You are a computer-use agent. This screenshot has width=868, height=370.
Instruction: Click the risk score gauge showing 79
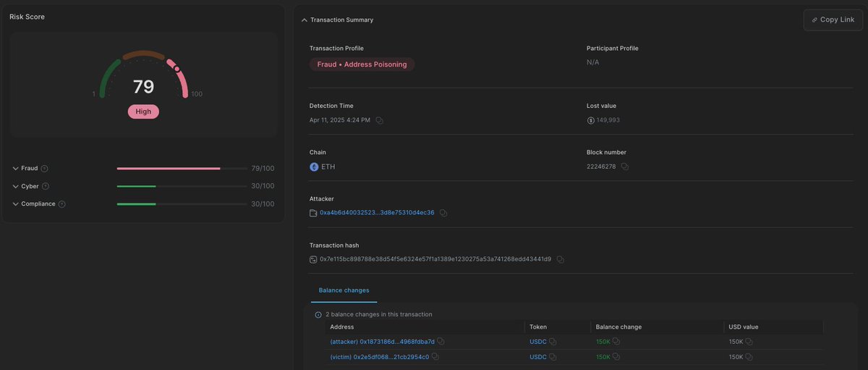pos(143,76)
